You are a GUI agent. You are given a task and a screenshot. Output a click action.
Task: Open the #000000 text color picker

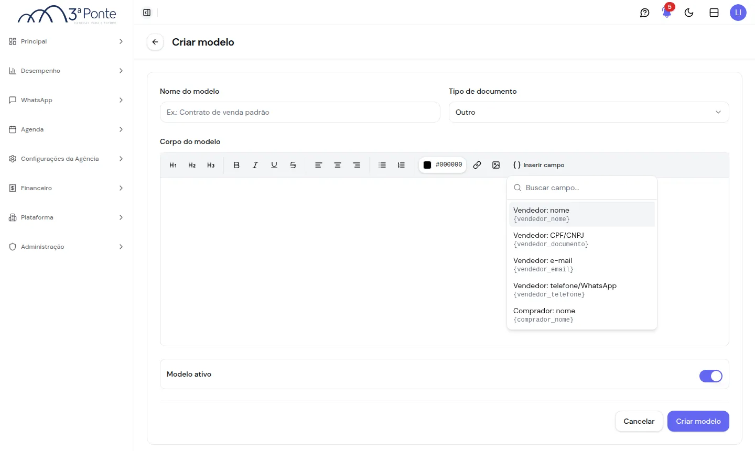tap(443, 165)
